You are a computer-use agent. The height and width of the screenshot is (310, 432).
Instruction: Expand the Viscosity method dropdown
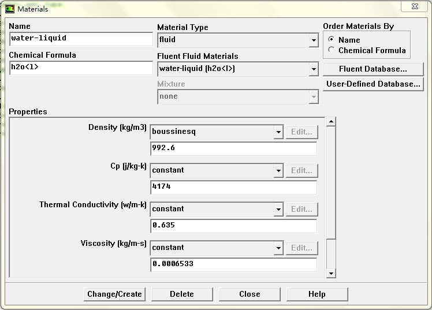coord(278,248)
